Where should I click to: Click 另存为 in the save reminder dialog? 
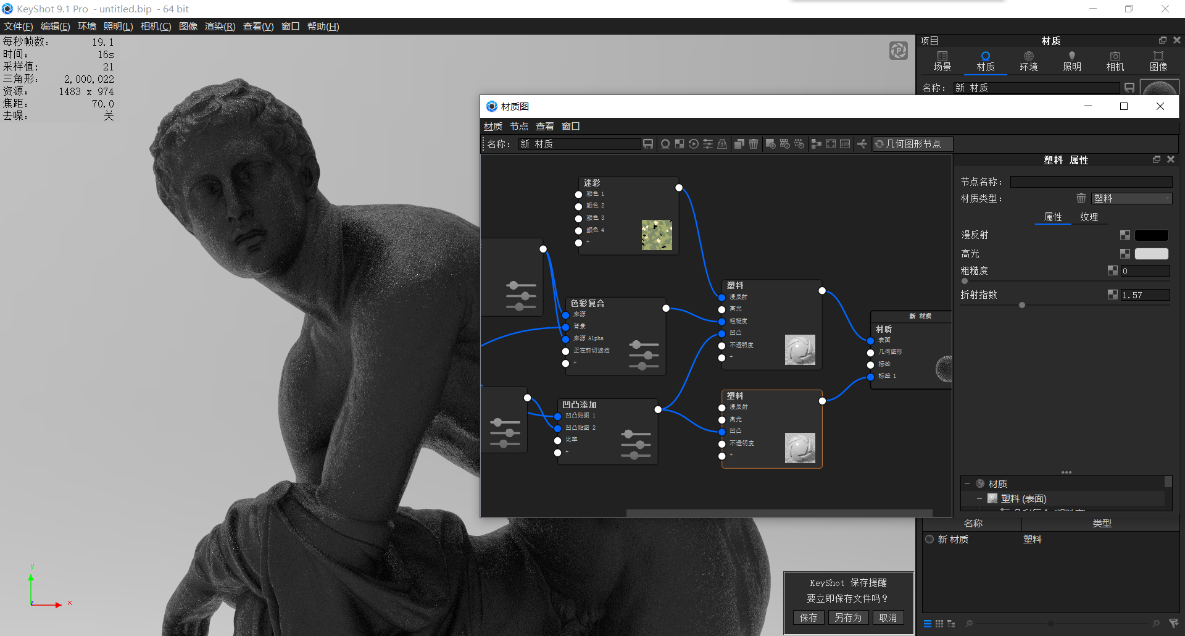tap(848, 617)
